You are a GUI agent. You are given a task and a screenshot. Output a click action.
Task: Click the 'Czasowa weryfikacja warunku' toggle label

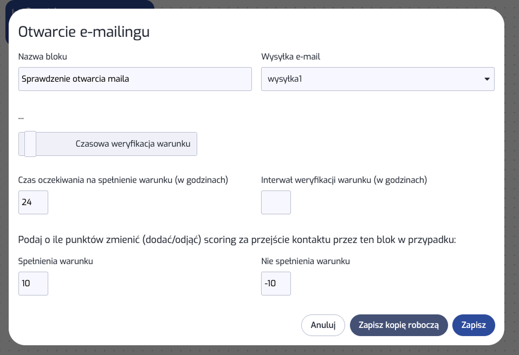tap(133, 144)
